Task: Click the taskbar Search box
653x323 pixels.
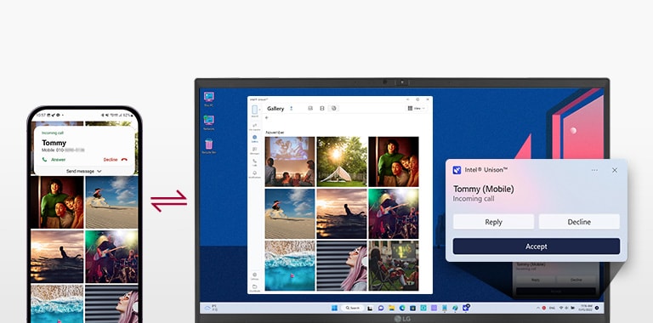Action: point(352,308)
